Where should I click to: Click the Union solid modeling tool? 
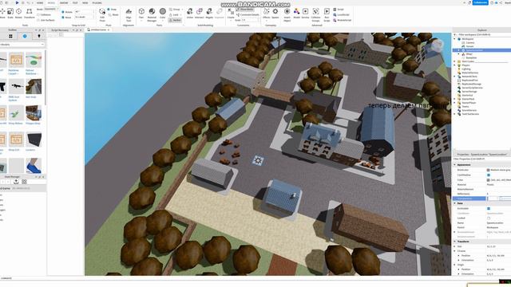[x=190, y=14]
